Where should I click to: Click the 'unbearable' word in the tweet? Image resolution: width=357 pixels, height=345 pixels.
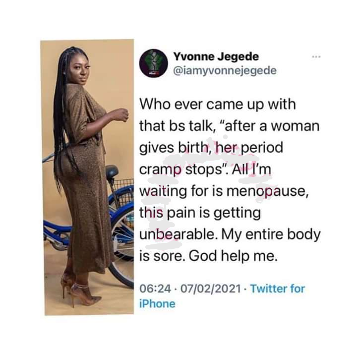pyautogui.click(x=177, y=234)
